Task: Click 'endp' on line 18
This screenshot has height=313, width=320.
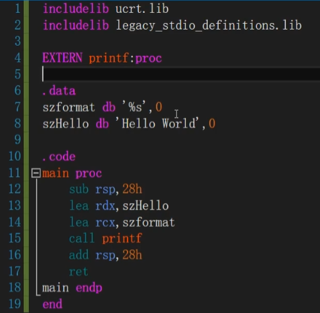Action: 89,288
